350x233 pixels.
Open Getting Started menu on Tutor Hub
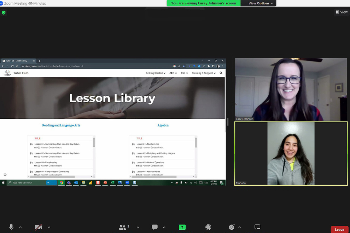[155, 73]
